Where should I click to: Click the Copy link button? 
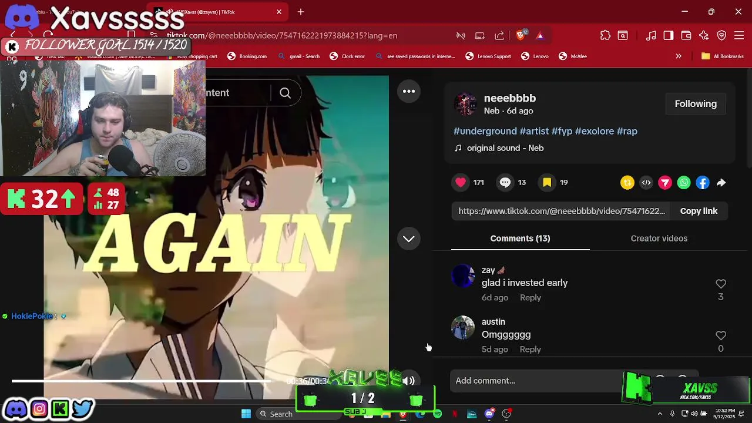699,211
